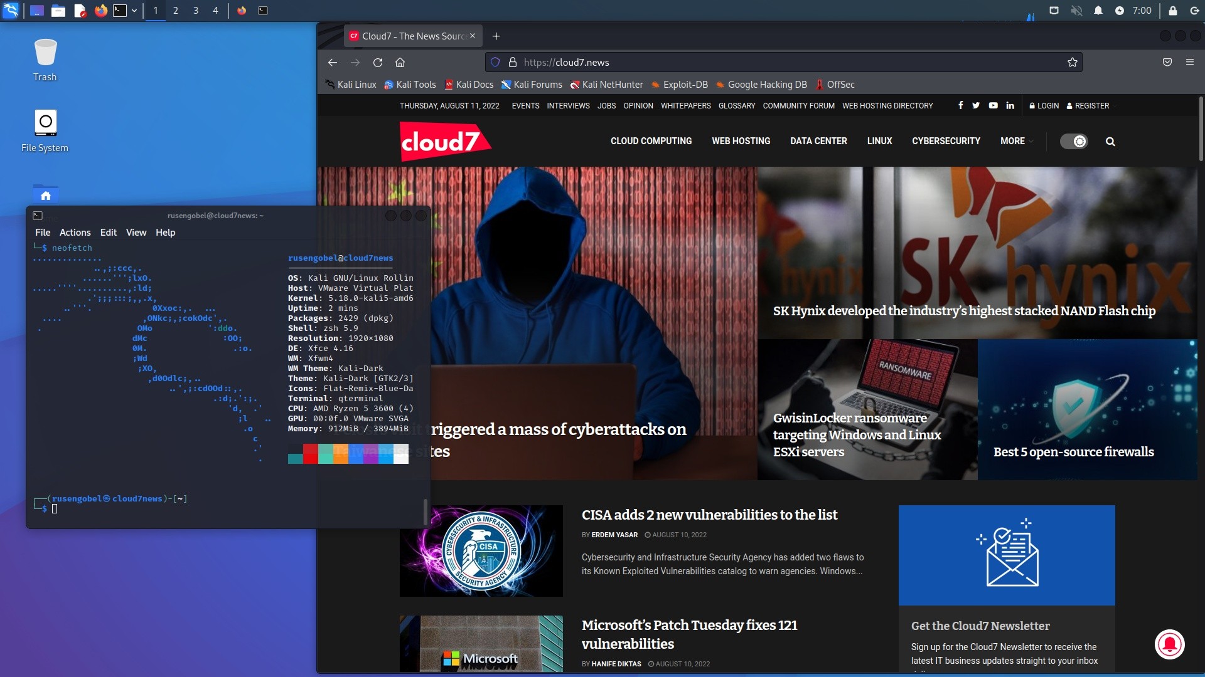The height and width of the screenshot is (677, 1205).
Task: Open the Save to Pocket icon
Action: pyautogui.click(x=1167, y=63)
